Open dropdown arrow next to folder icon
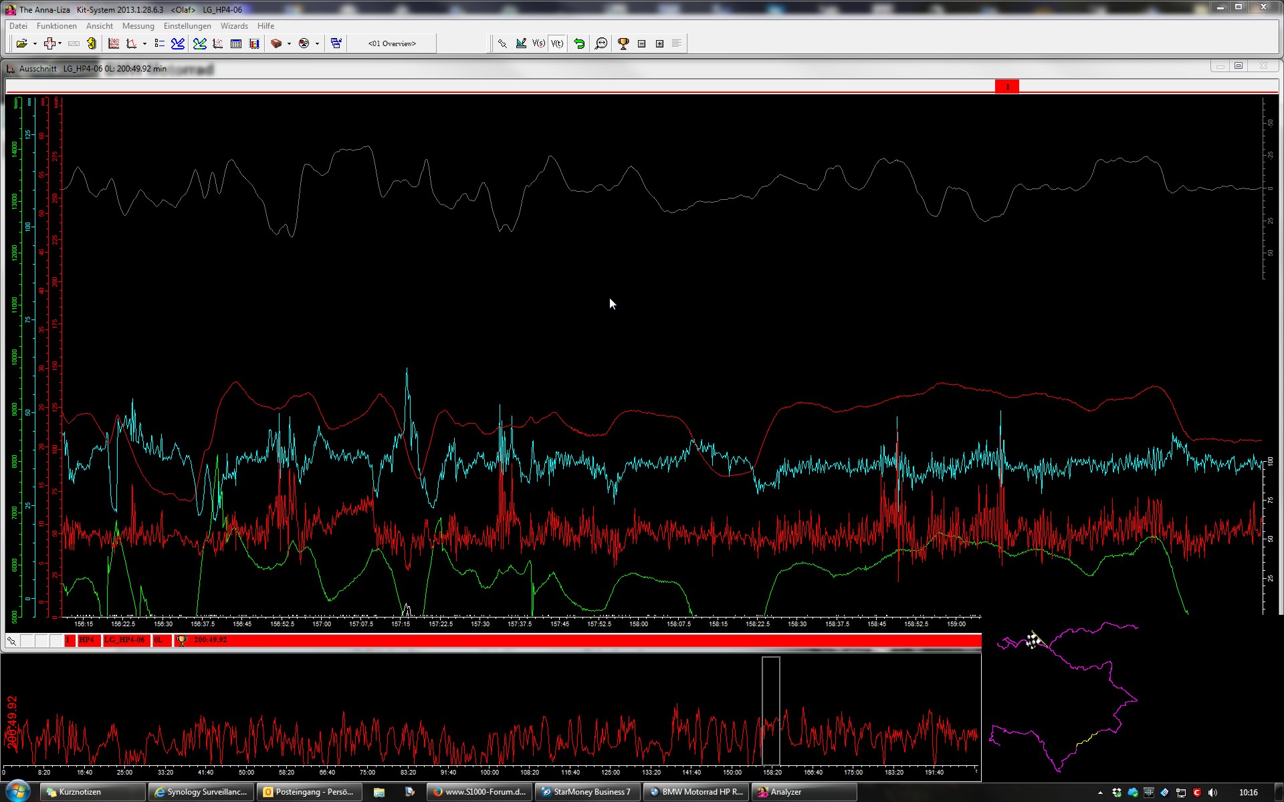This screenshot has width=1284, height=802. (x=35, y=43)
